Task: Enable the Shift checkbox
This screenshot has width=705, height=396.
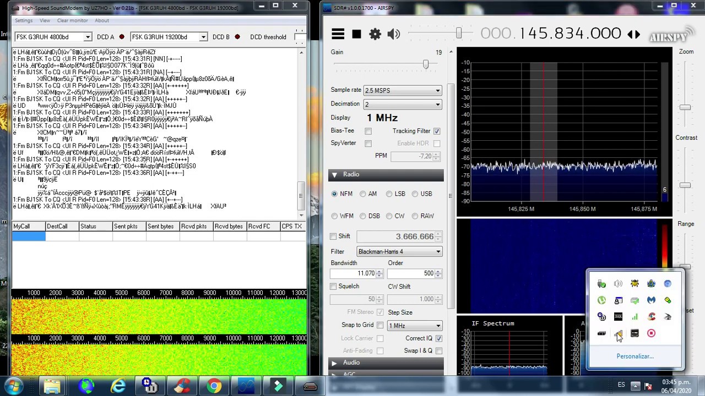Action: 333,237
